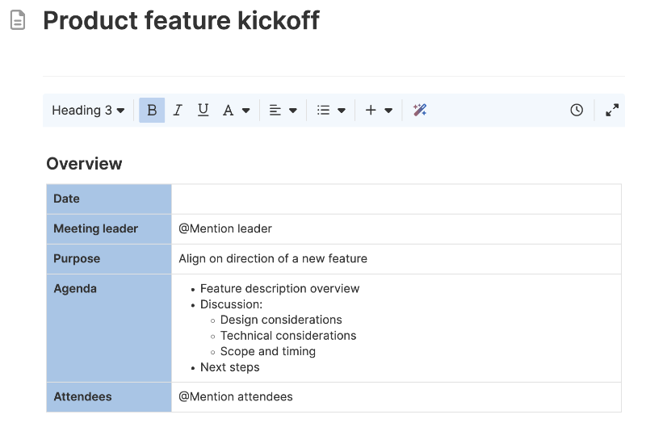The height and width of the screenshot is (423, 646).
Task: Open version history clock icon
Action: click(x=577, y=111)
